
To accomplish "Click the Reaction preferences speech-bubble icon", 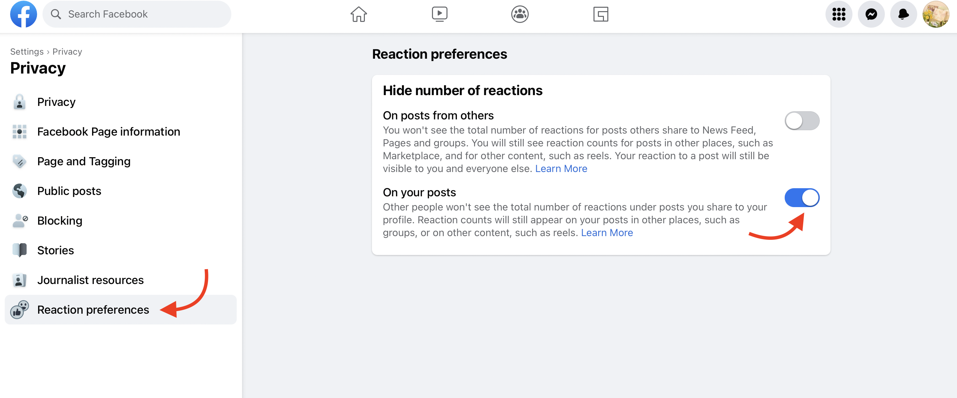I will 19,310.
